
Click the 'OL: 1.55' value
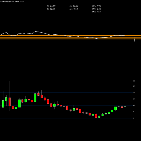96,12
